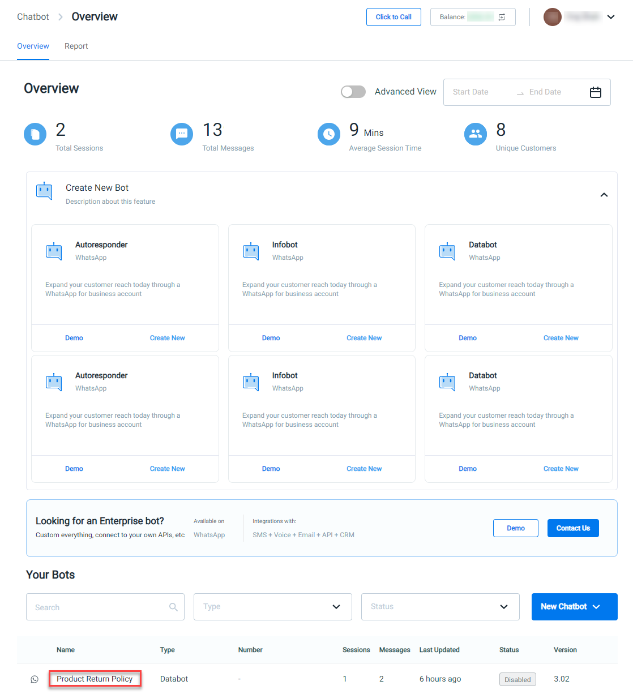Switch to the Report tab

[x=76, y=46]
